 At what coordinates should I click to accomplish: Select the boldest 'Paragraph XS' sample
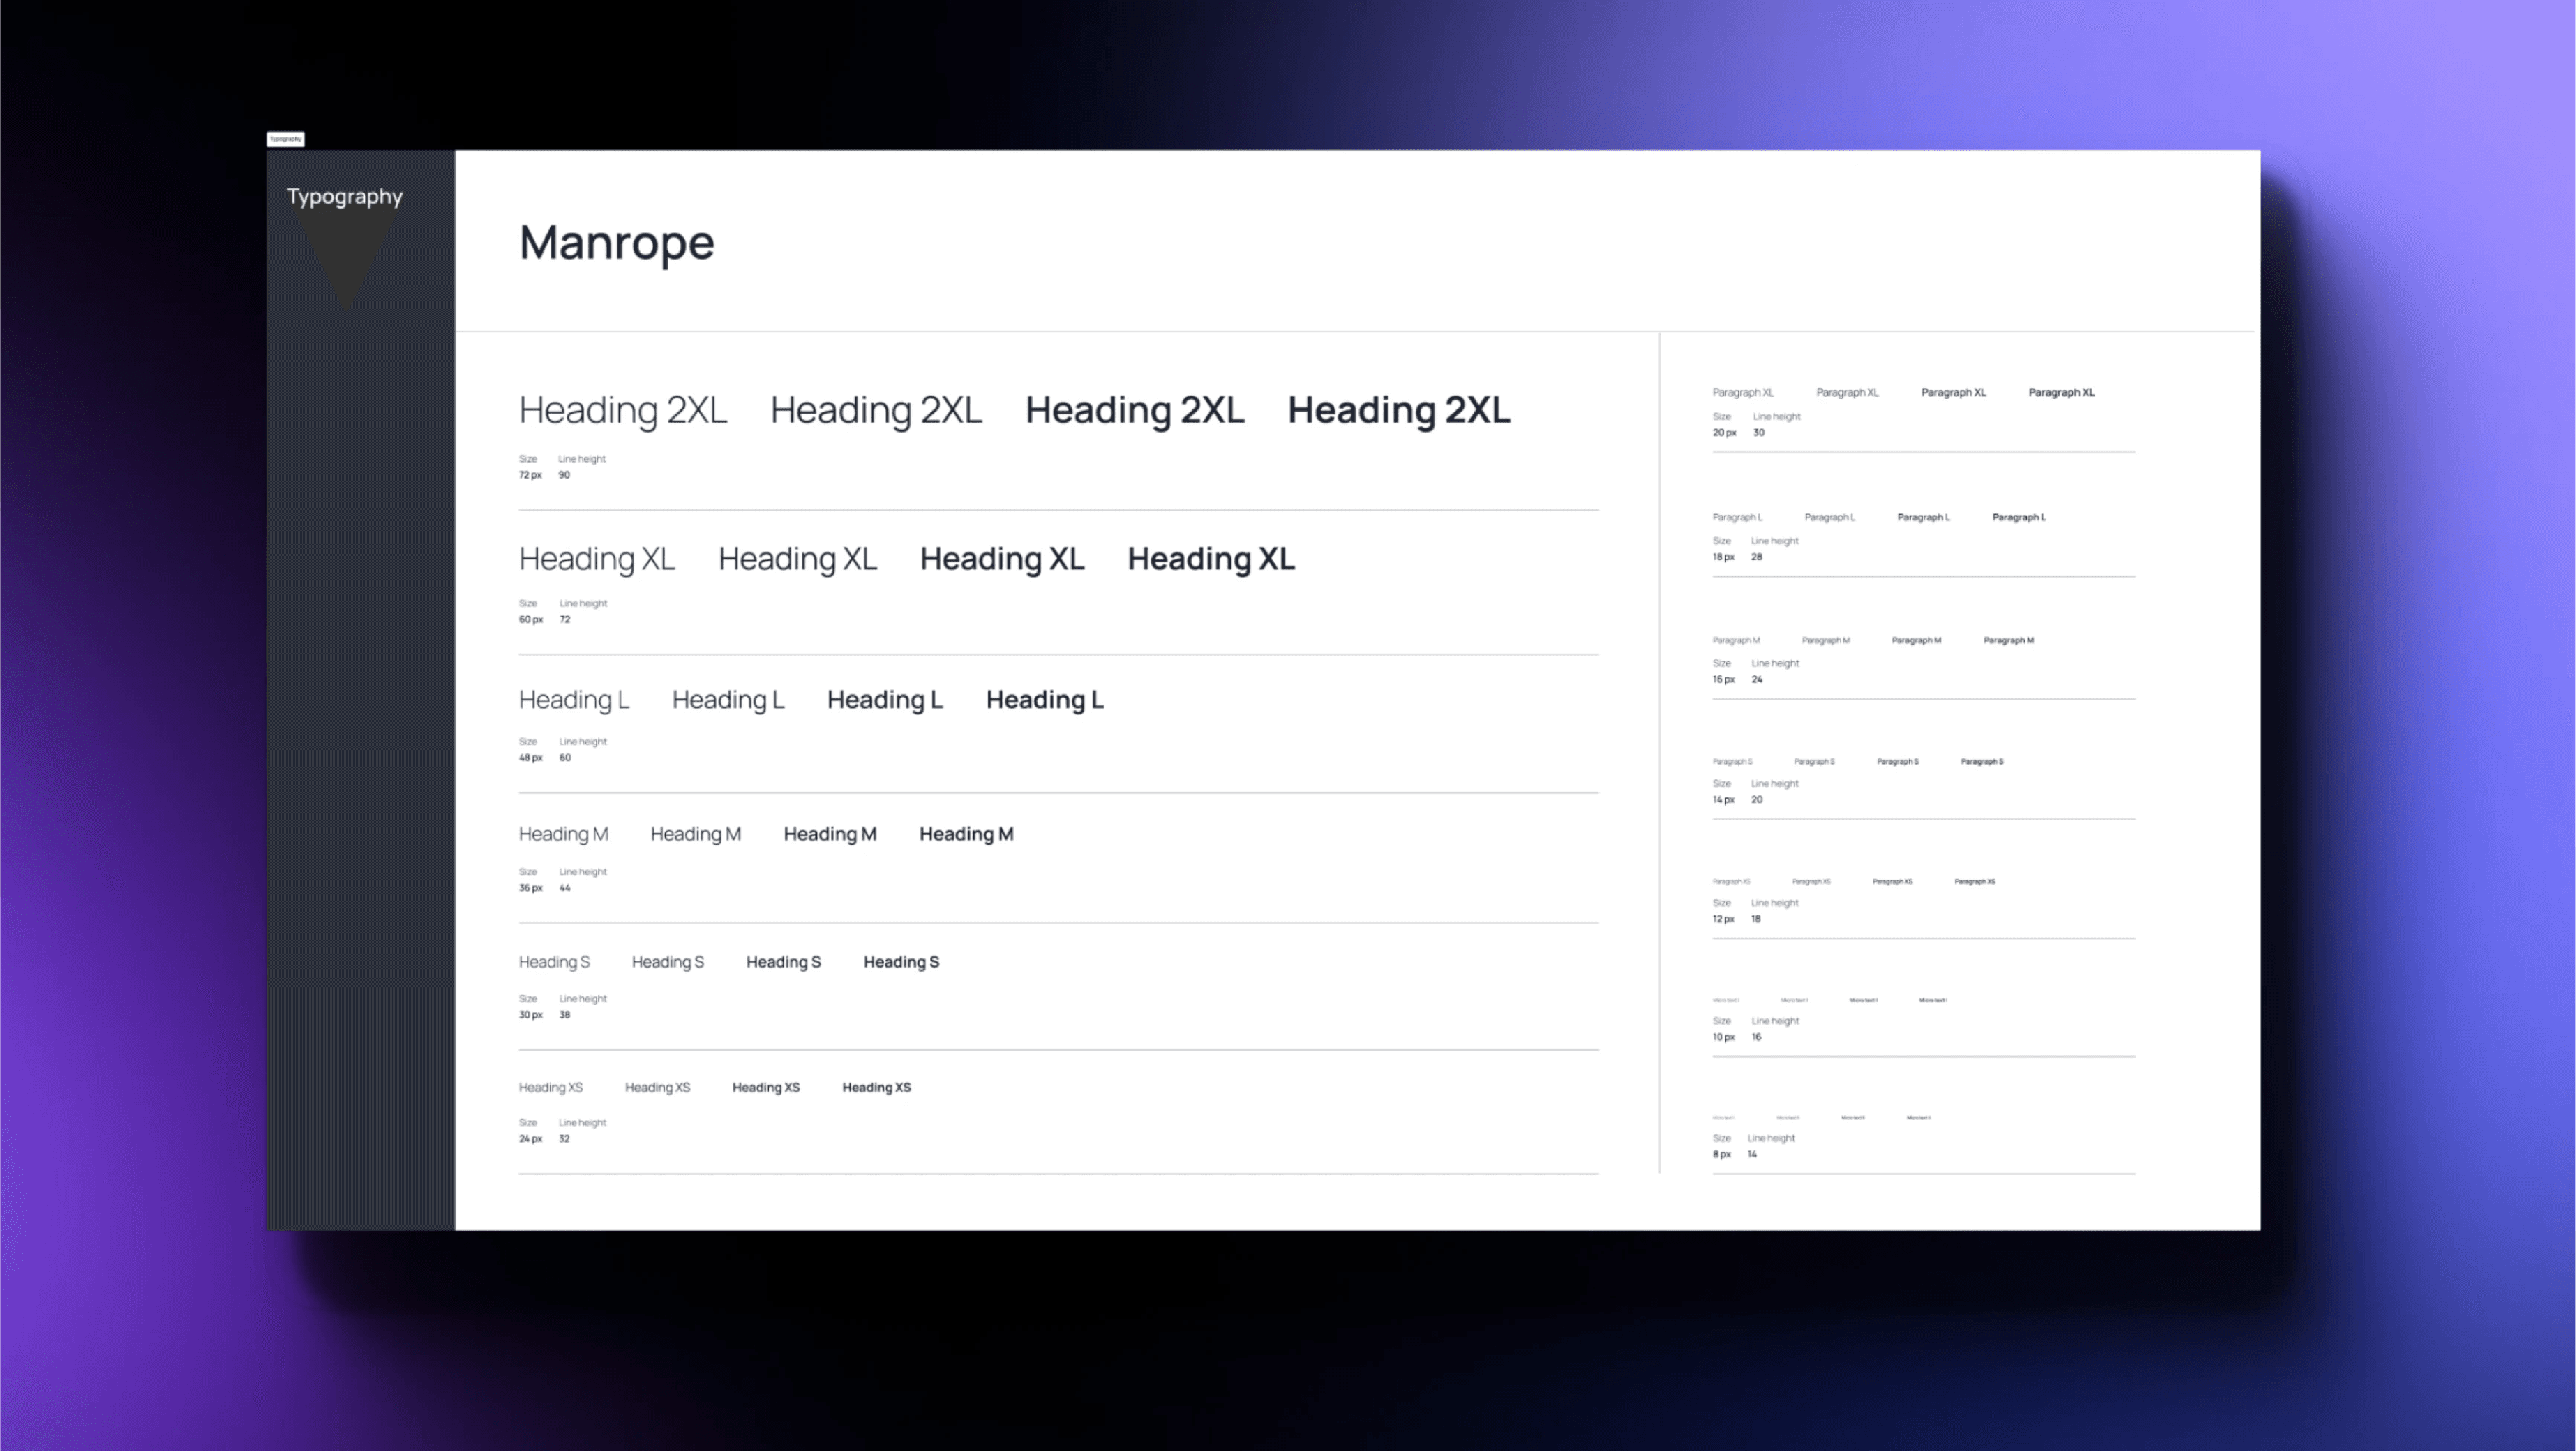[1975, 882]
